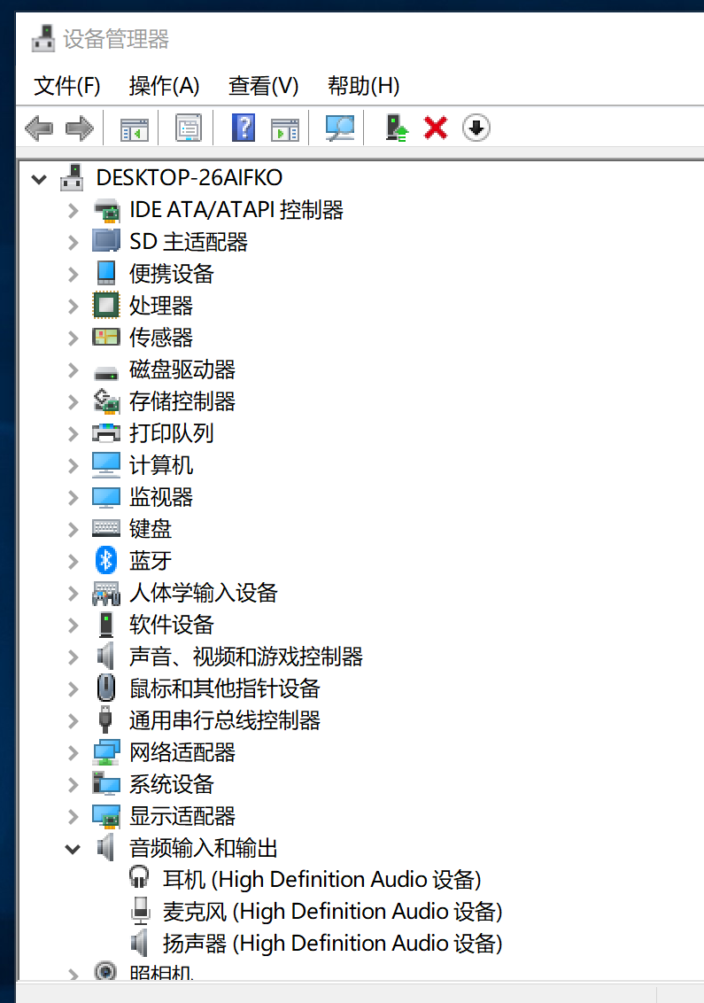This screenshot has width=704, height=1003.
Task: Click Scan for hardware changes icon
Action: 339,128
